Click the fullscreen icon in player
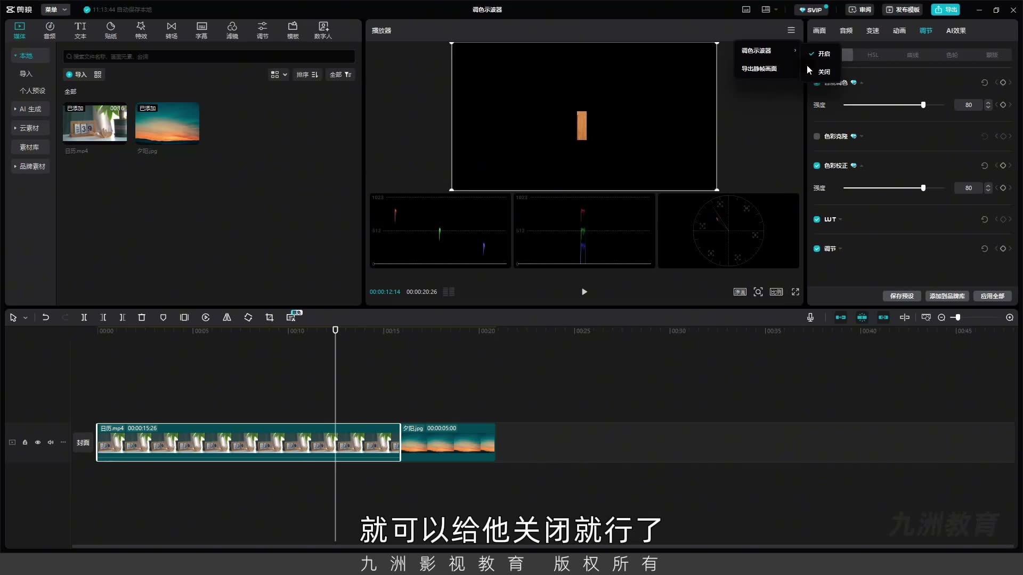Image resolution: width=1023 pixels, height=575 pixels. (795, 292)
